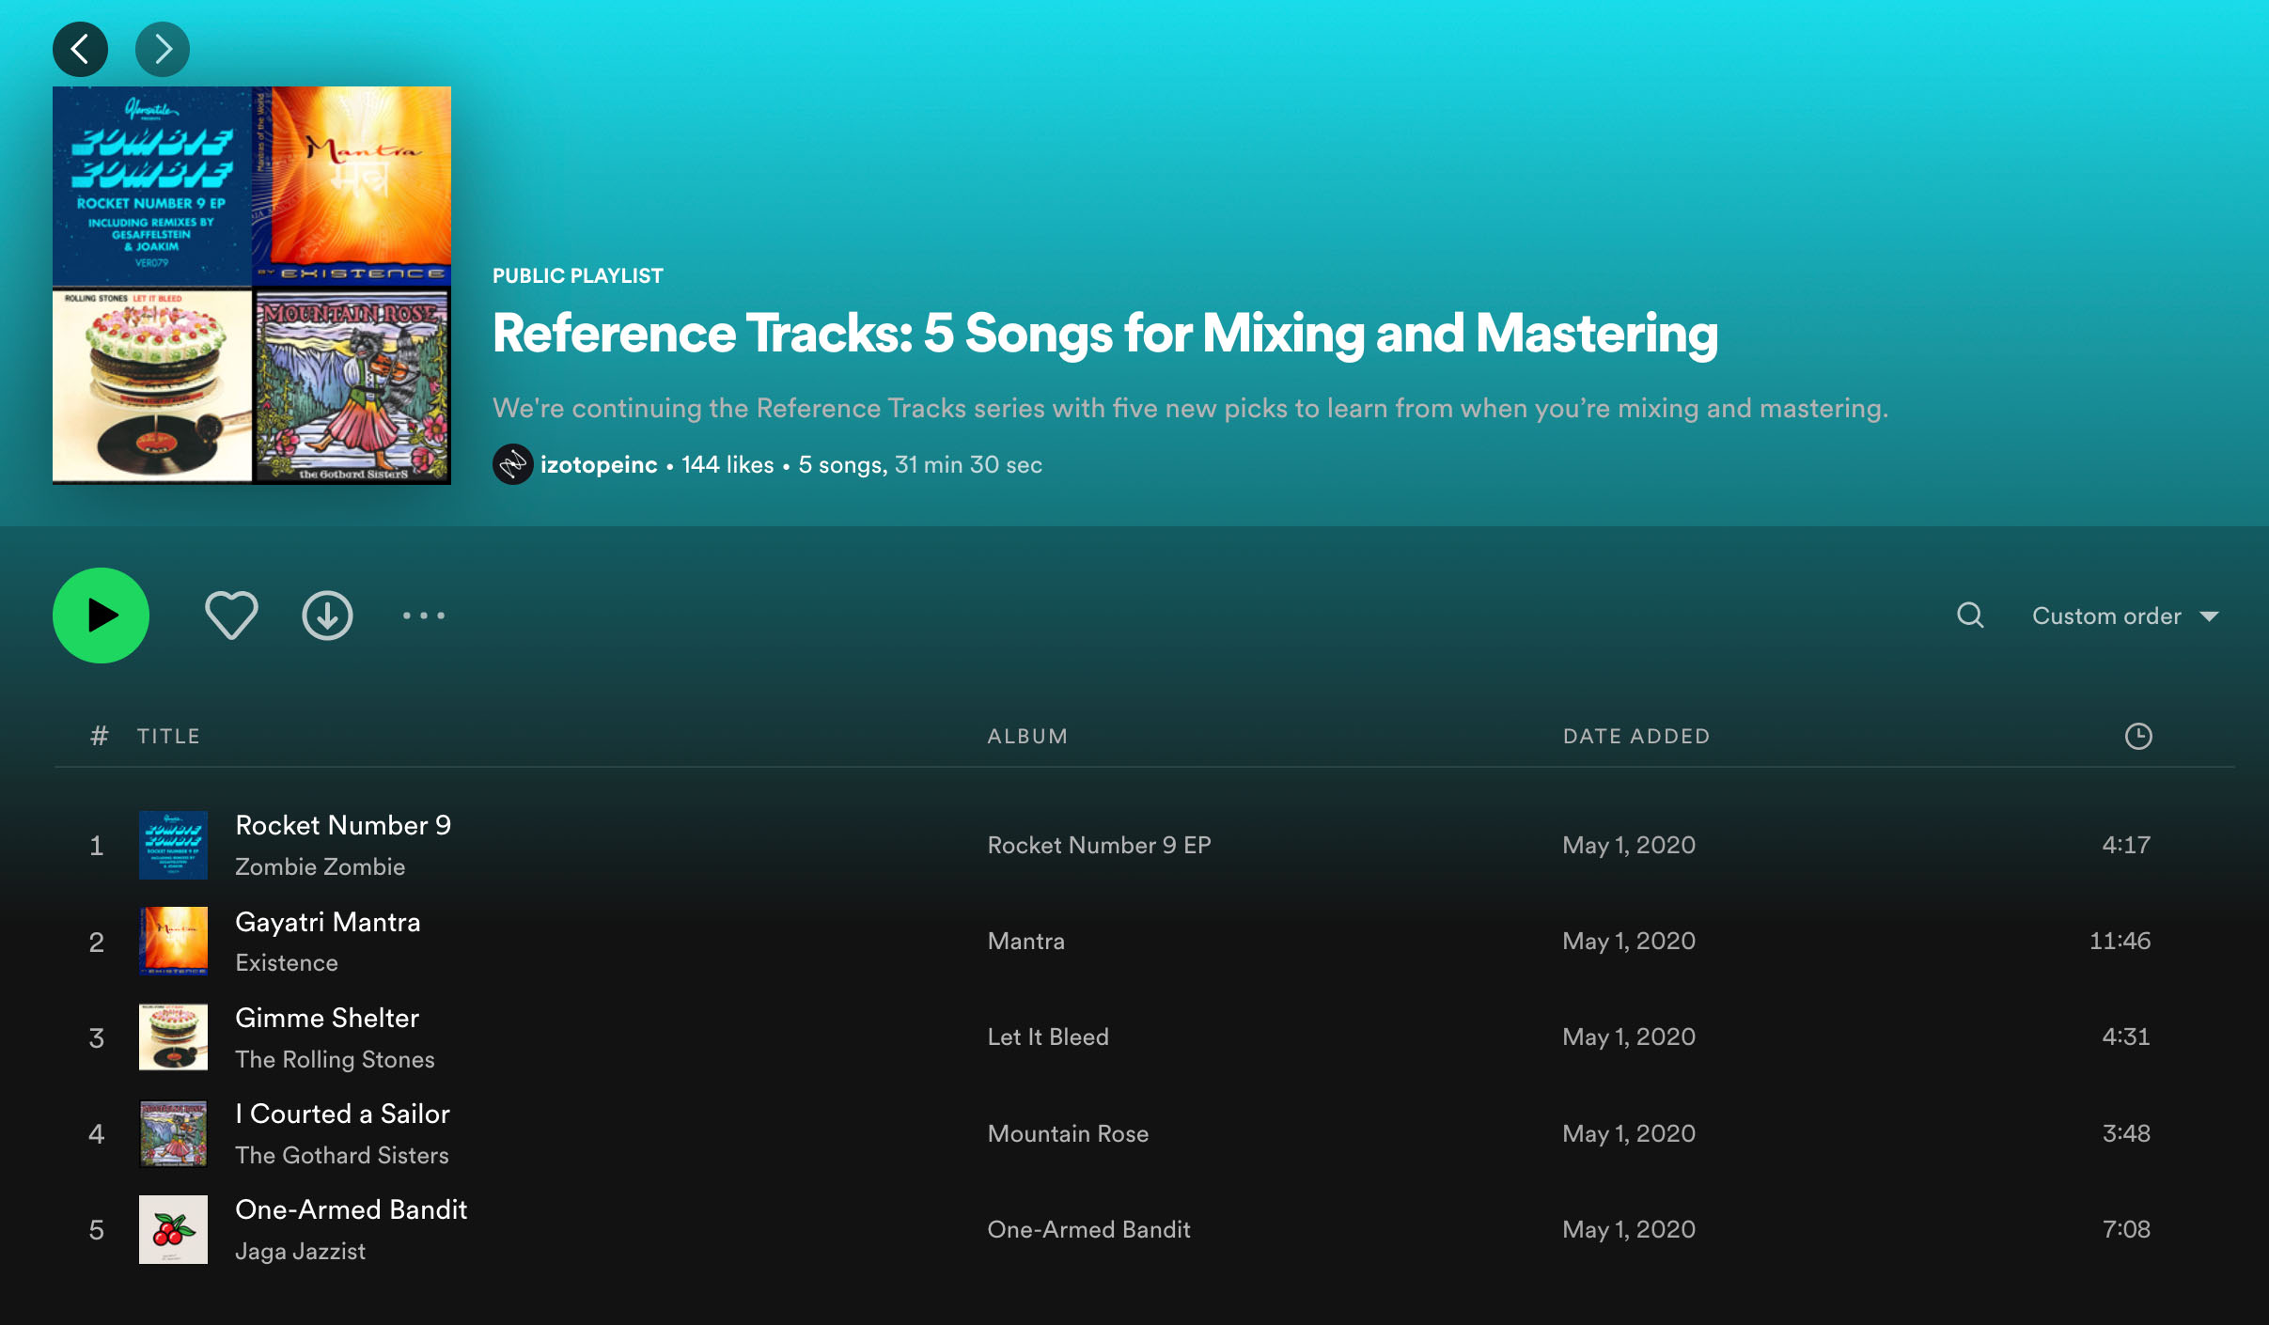Open artist Zombie Zombie

(321, 866)
